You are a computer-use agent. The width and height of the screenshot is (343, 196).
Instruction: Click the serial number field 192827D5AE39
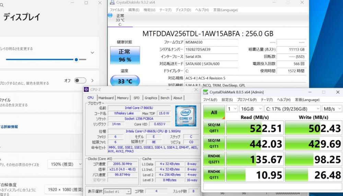(x=211, y=49)
